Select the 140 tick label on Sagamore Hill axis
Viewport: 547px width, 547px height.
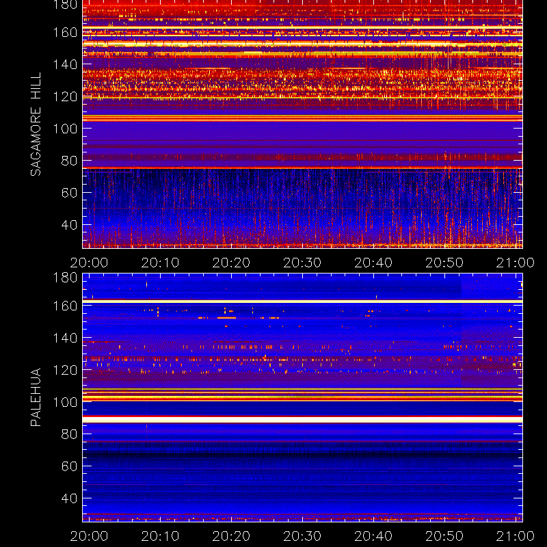click(x=65, y=64)
